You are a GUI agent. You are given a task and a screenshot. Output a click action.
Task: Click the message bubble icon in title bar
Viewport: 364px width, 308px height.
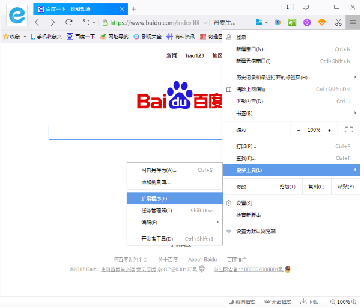pos(306,7)
